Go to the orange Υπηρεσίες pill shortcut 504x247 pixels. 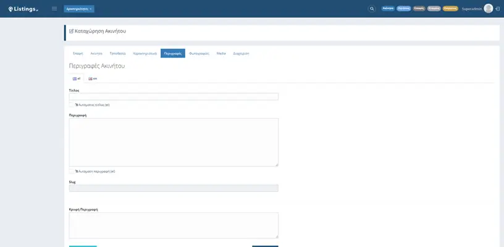450,9
